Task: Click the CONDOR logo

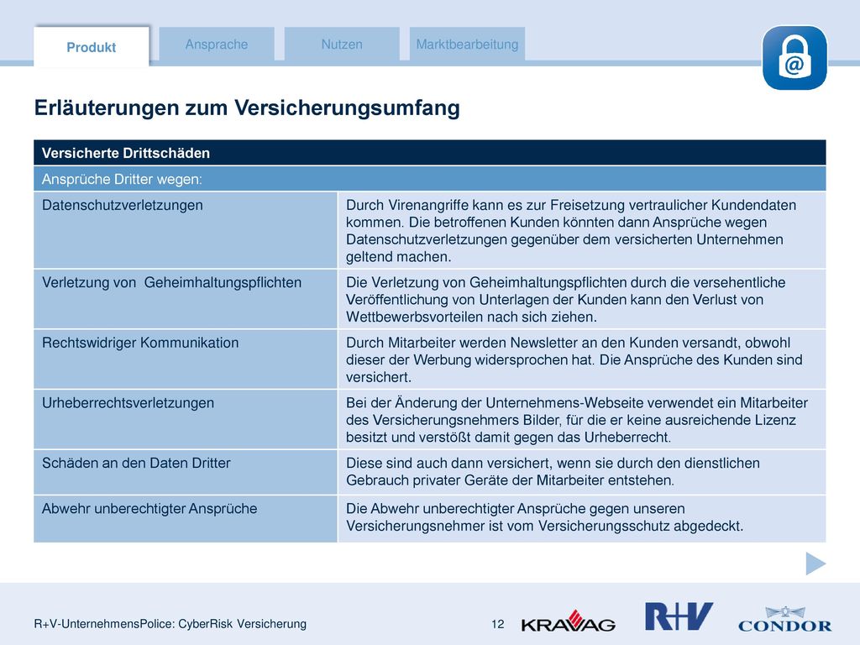Action: 785,620
